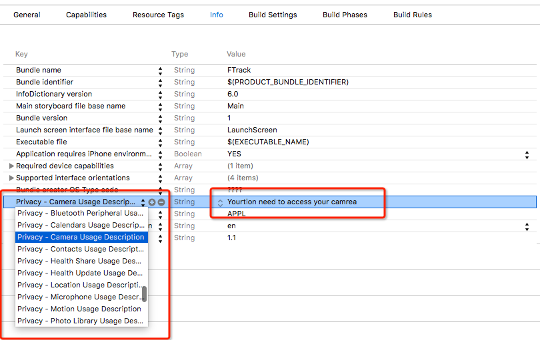This screenshot has width=540, height=340.
Task: Click the value stepper beside the camera description text
Action: 220,202
